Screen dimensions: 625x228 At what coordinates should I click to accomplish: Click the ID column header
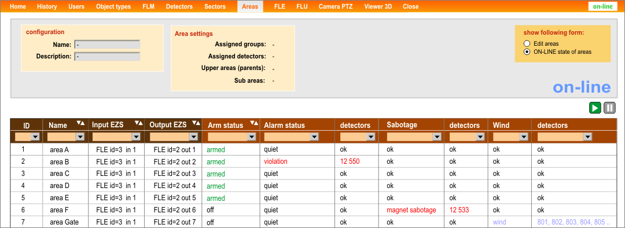26,125
